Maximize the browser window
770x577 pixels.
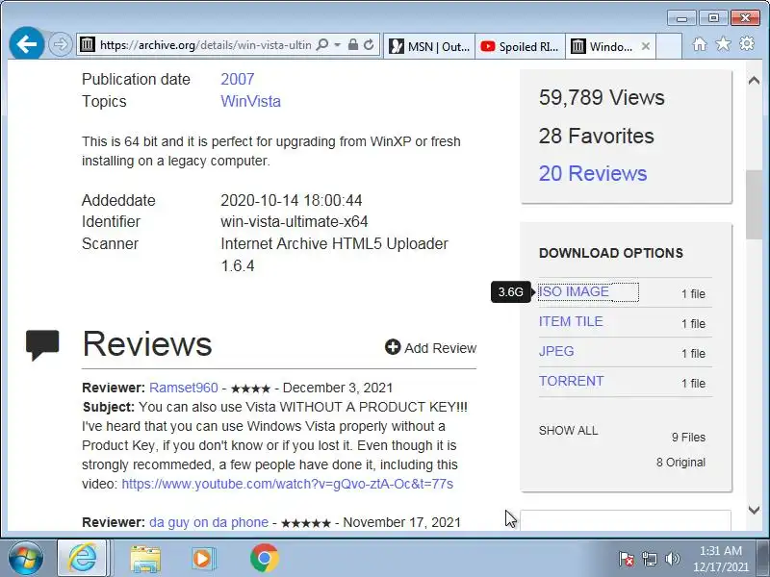click(x=713, y=18)
